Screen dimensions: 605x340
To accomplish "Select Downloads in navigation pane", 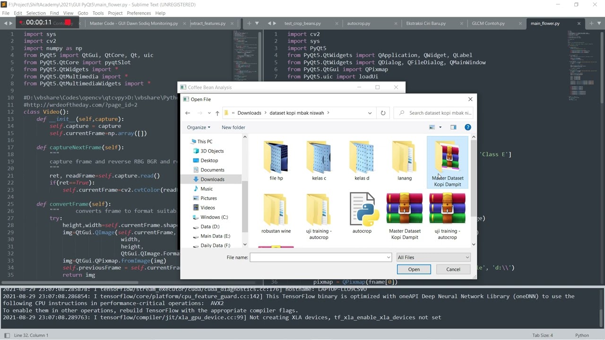I will point(212,179).
